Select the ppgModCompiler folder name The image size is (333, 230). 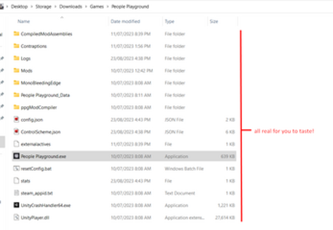pos(39,108)
